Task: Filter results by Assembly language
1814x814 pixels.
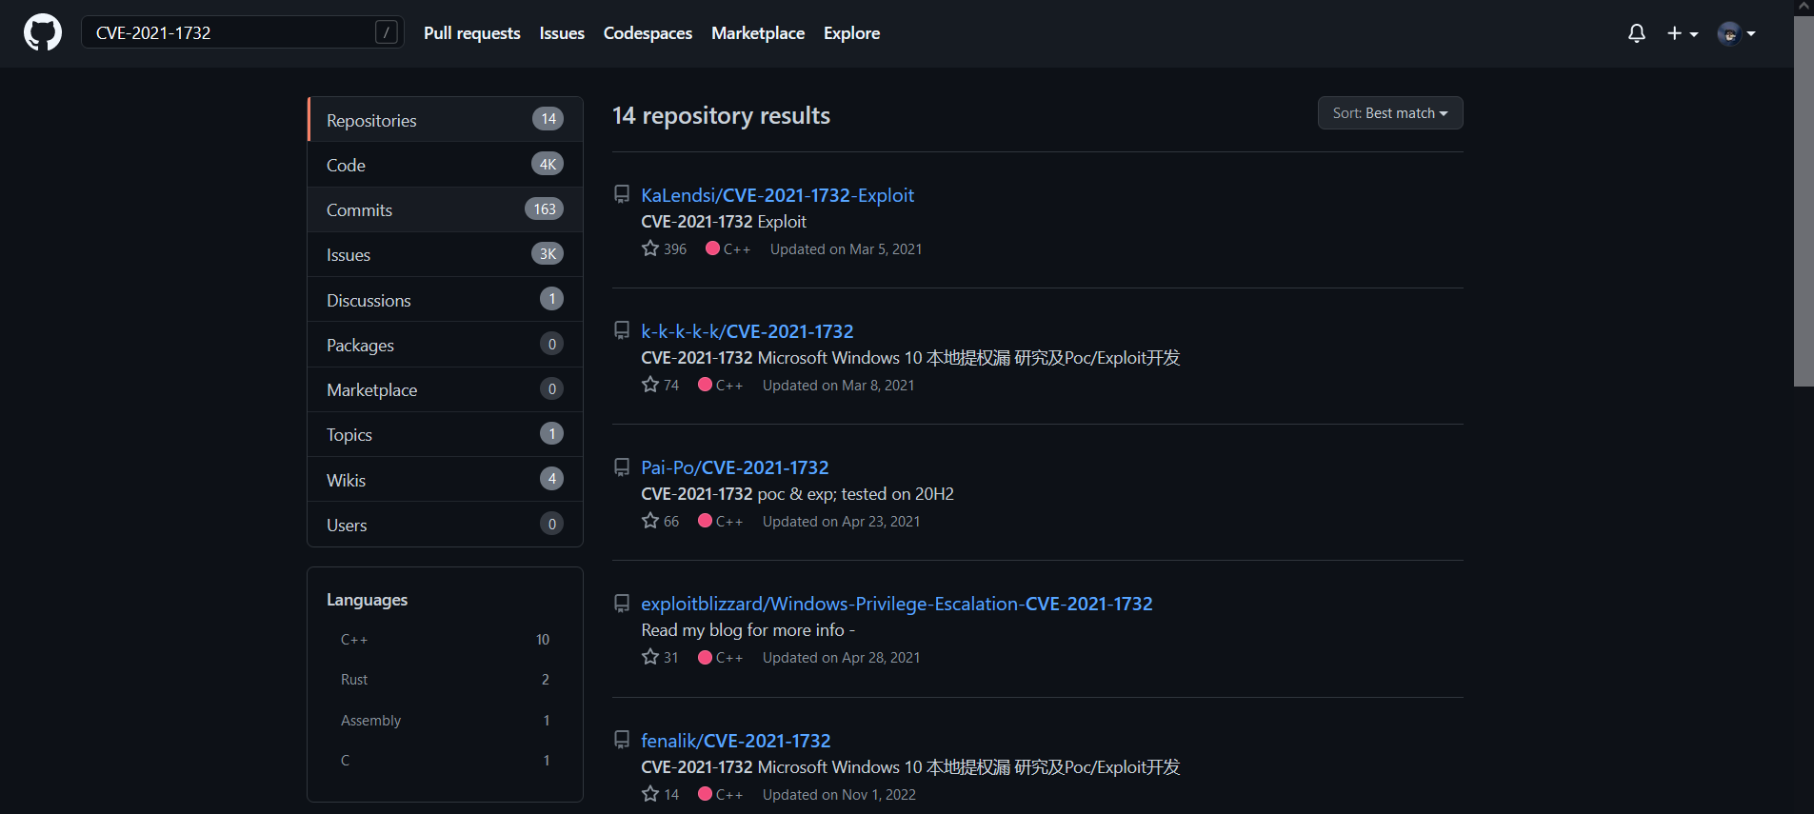Action: click(x=445, y=721)
